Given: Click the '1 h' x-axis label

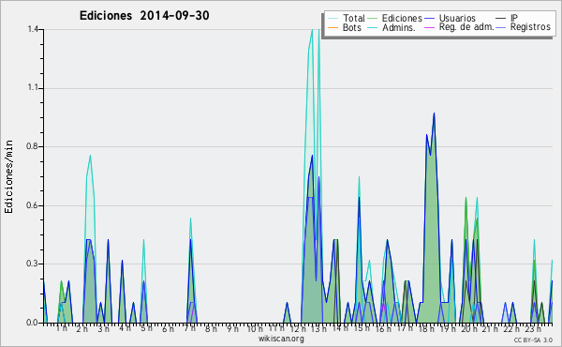Looking at the screenshot, I should 62,328.
